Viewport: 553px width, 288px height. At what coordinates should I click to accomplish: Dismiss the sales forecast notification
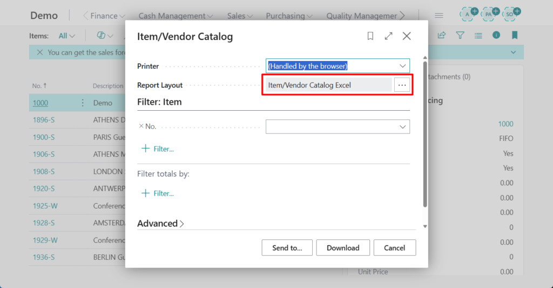coord(39,52)
